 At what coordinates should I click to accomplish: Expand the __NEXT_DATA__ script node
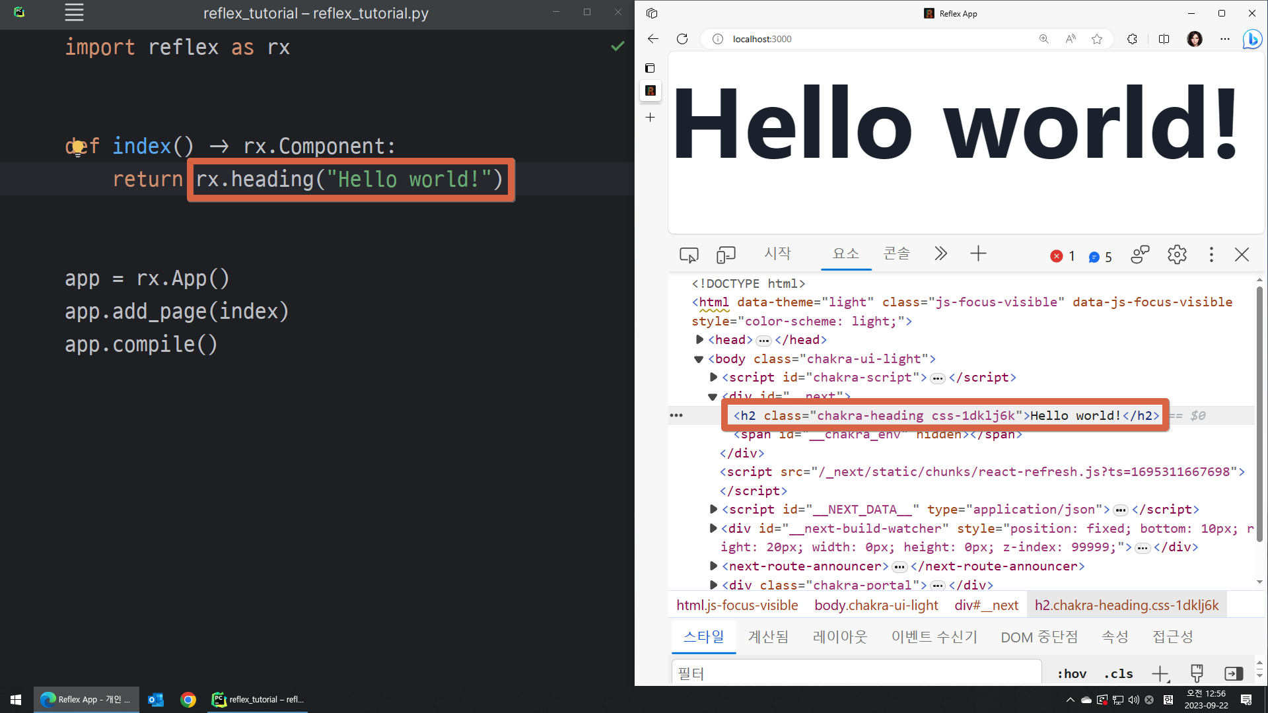coord(713,509)
